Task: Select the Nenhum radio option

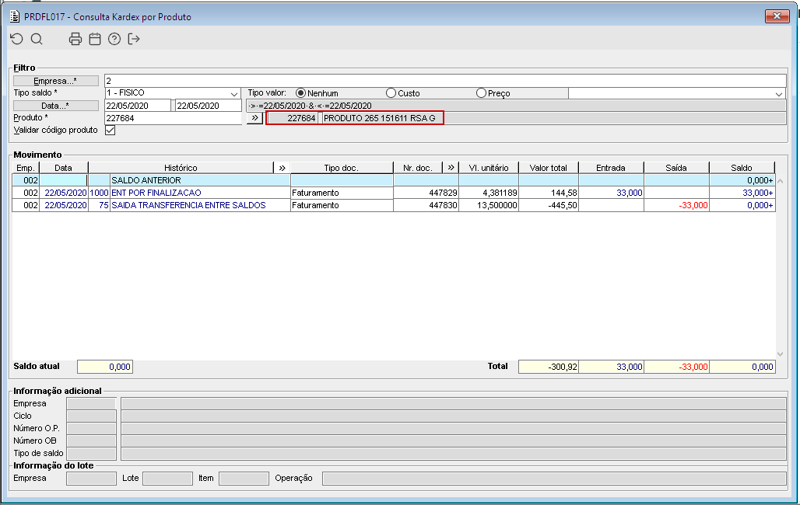Action: click(300, 93)
